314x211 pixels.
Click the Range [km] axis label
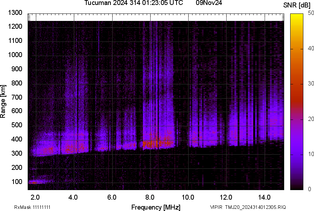(3, 101)
